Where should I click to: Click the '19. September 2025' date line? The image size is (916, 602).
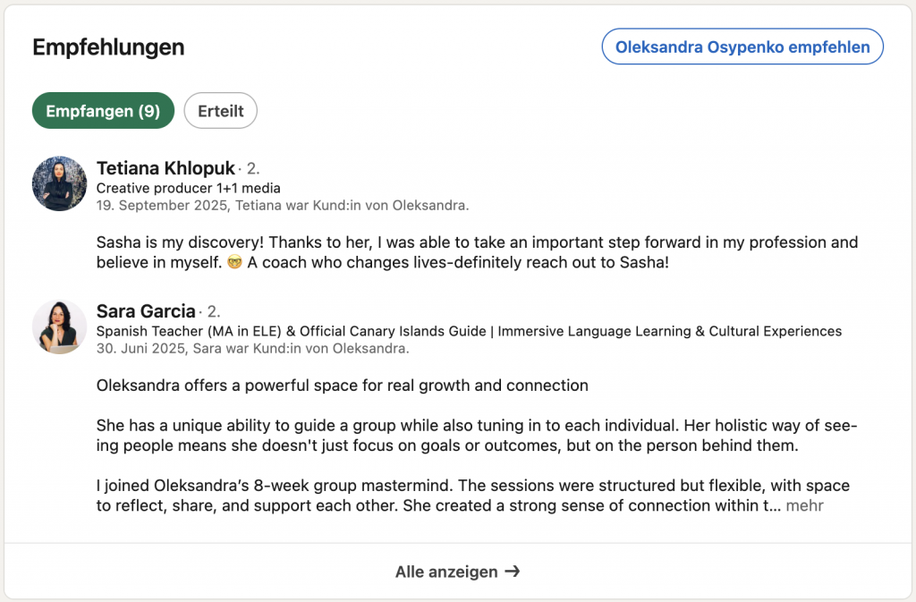coord(282,205)
